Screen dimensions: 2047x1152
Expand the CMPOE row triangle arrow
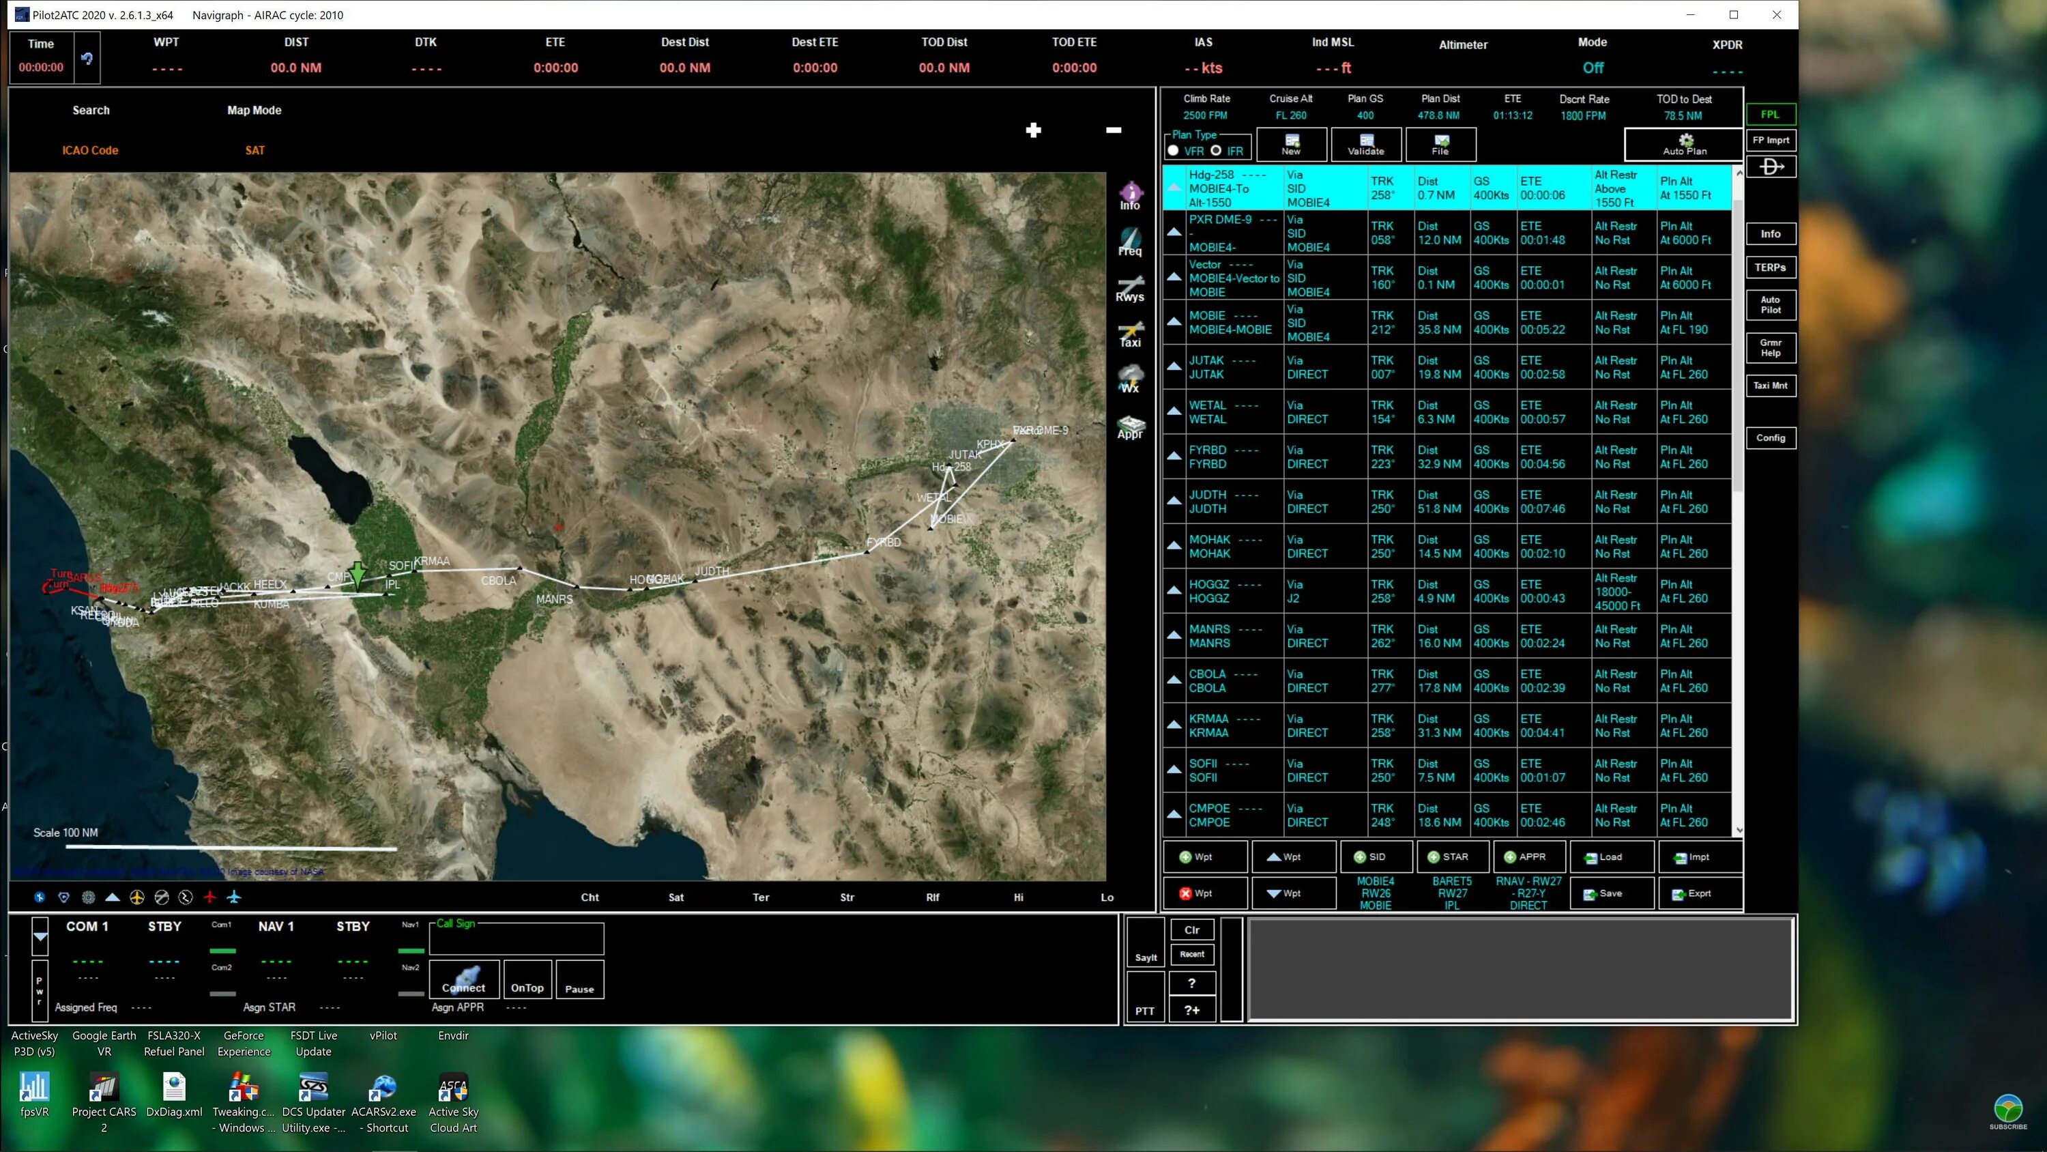point(1174,815)
